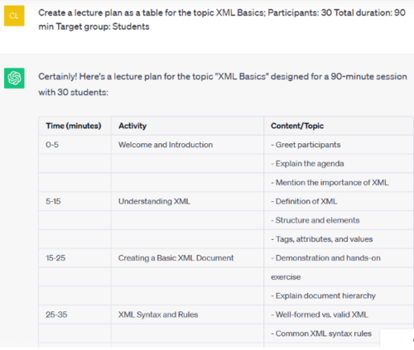The image size is (414, 350).
Task: Click the yellow CL user avatar
Action: tap(14, 16)
